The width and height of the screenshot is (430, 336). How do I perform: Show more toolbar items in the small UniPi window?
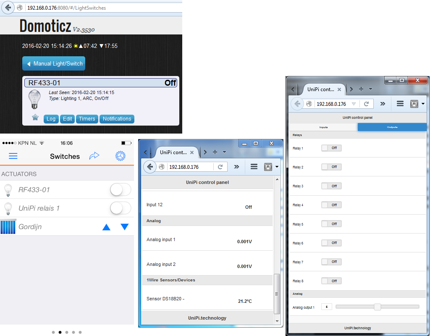236,167
